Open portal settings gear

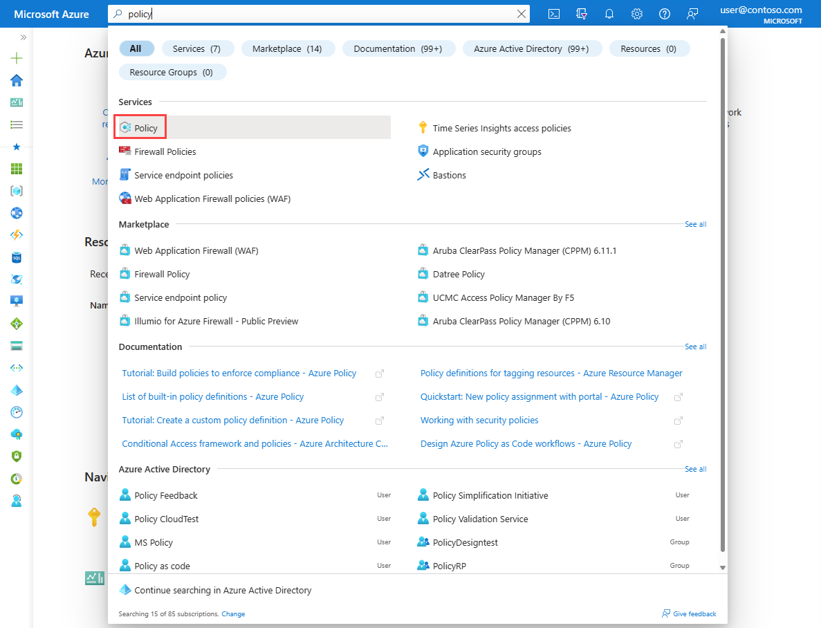point(637,14)
